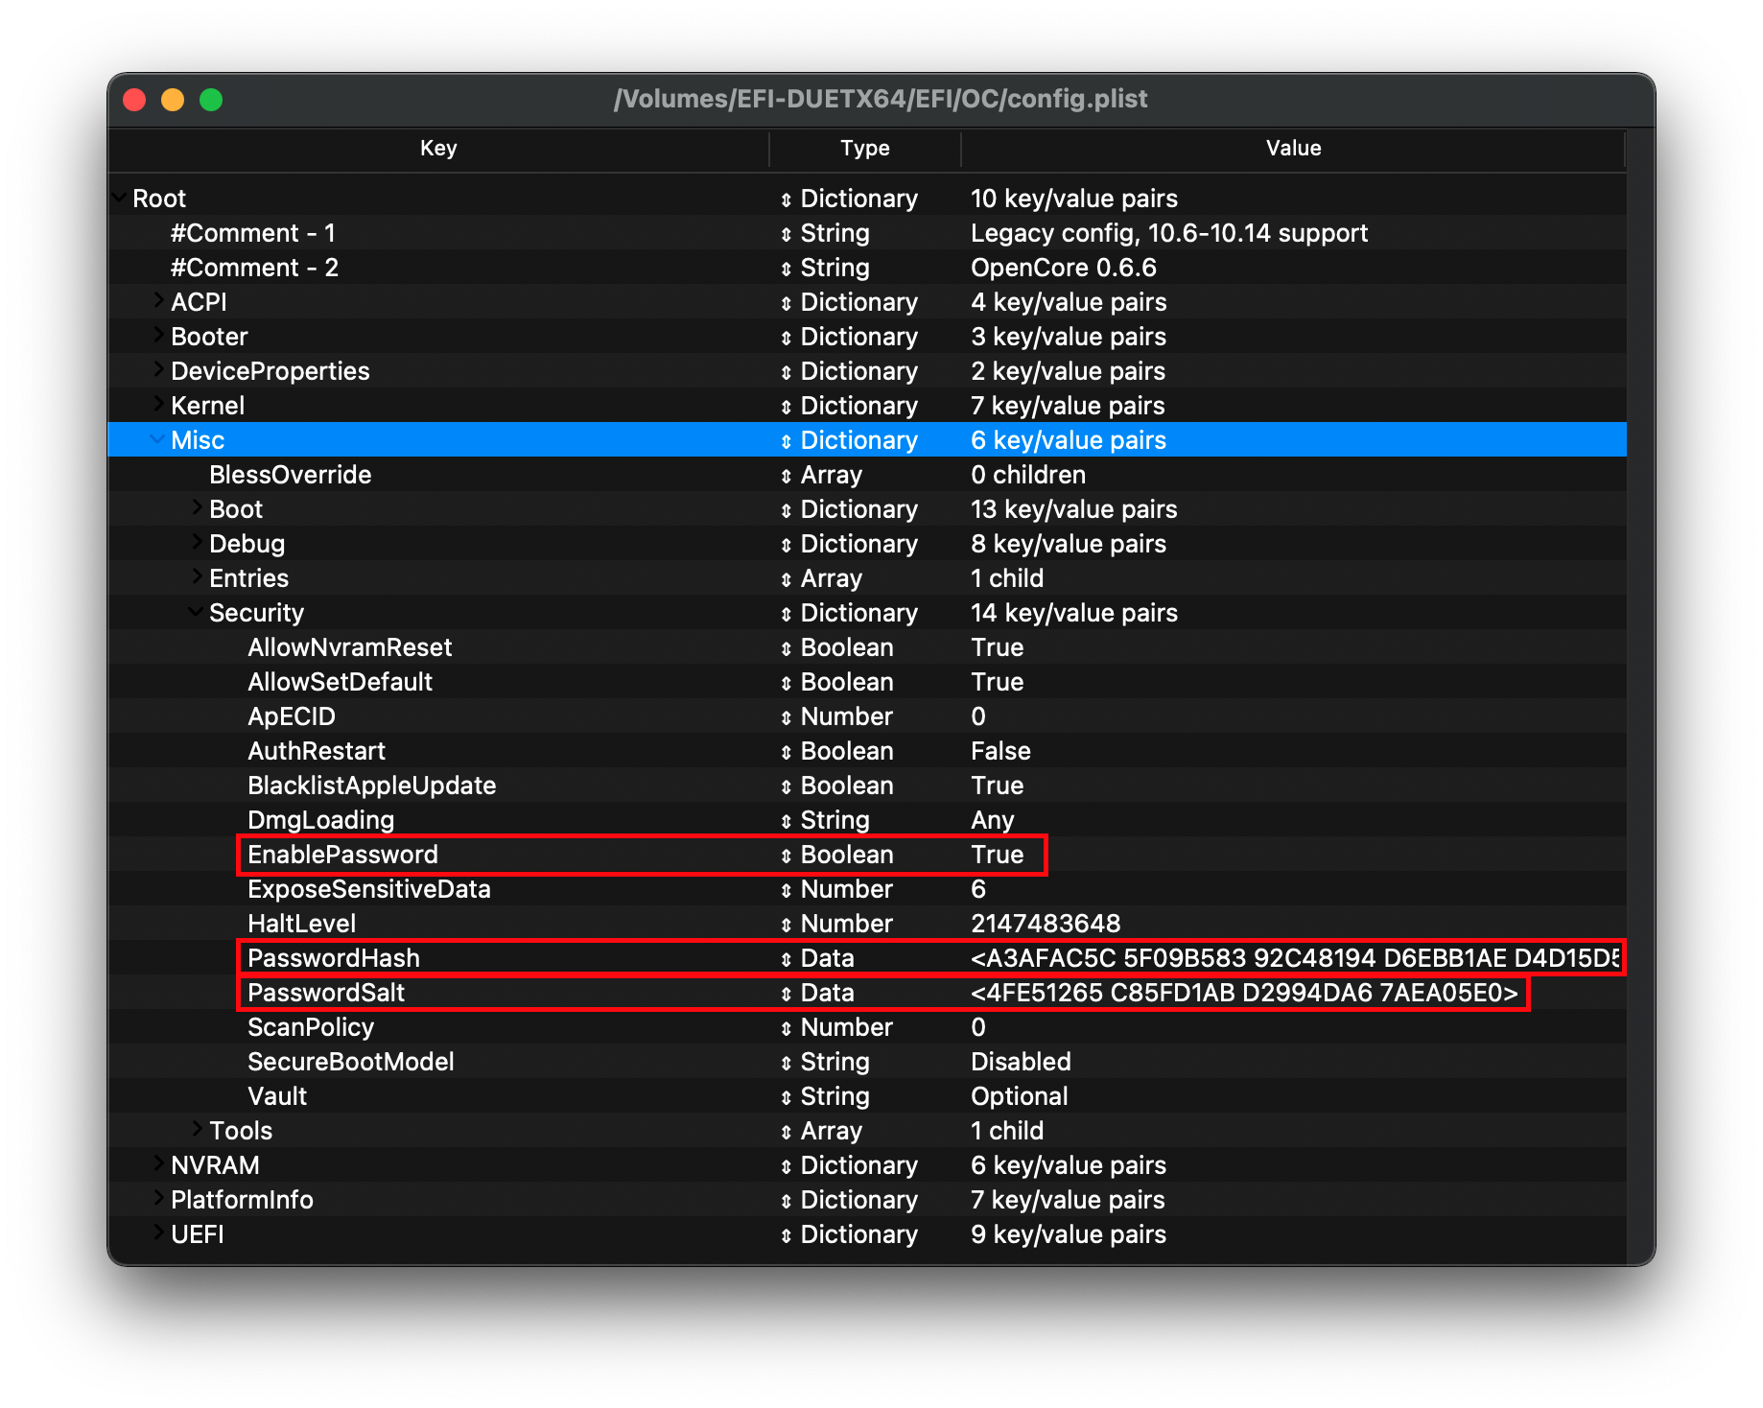
Task: Expand the UEFI dictionary entry
Action: [157, 1233]
